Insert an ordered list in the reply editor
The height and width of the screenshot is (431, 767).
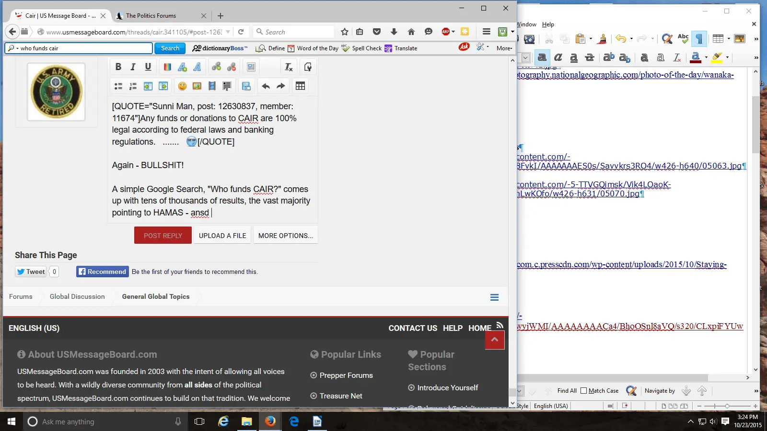pos(133,86)
